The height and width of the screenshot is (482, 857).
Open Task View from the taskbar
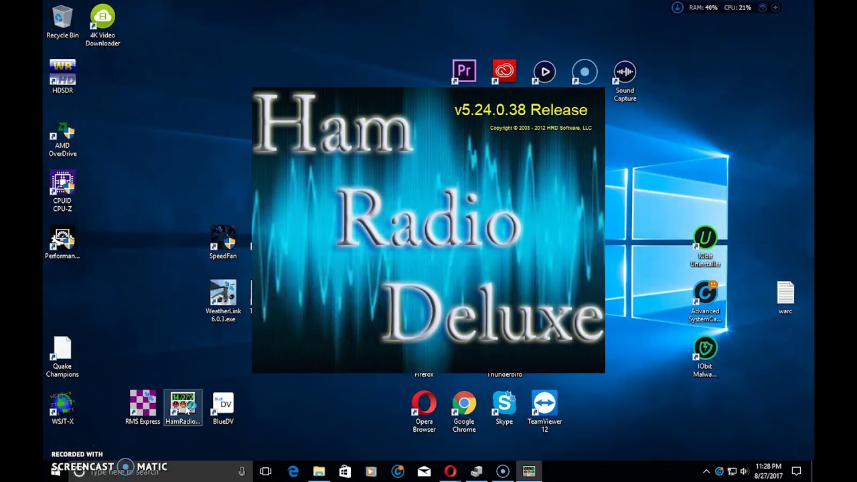(x=266, y=471)
